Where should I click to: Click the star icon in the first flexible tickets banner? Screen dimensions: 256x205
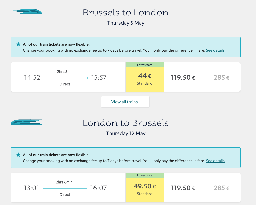(x=18, y=44)
